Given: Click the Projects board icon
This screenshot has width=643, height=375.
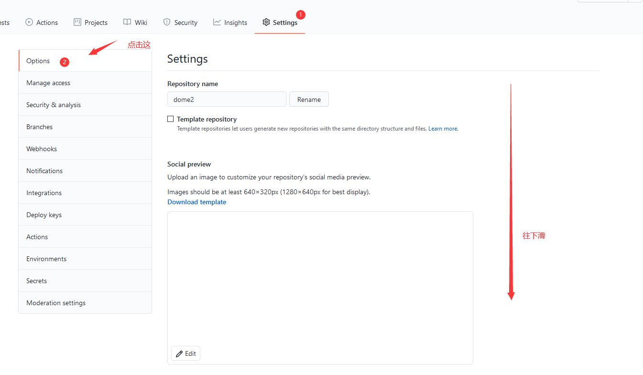Looking at the screenshot, I should (x=77, y=22).
